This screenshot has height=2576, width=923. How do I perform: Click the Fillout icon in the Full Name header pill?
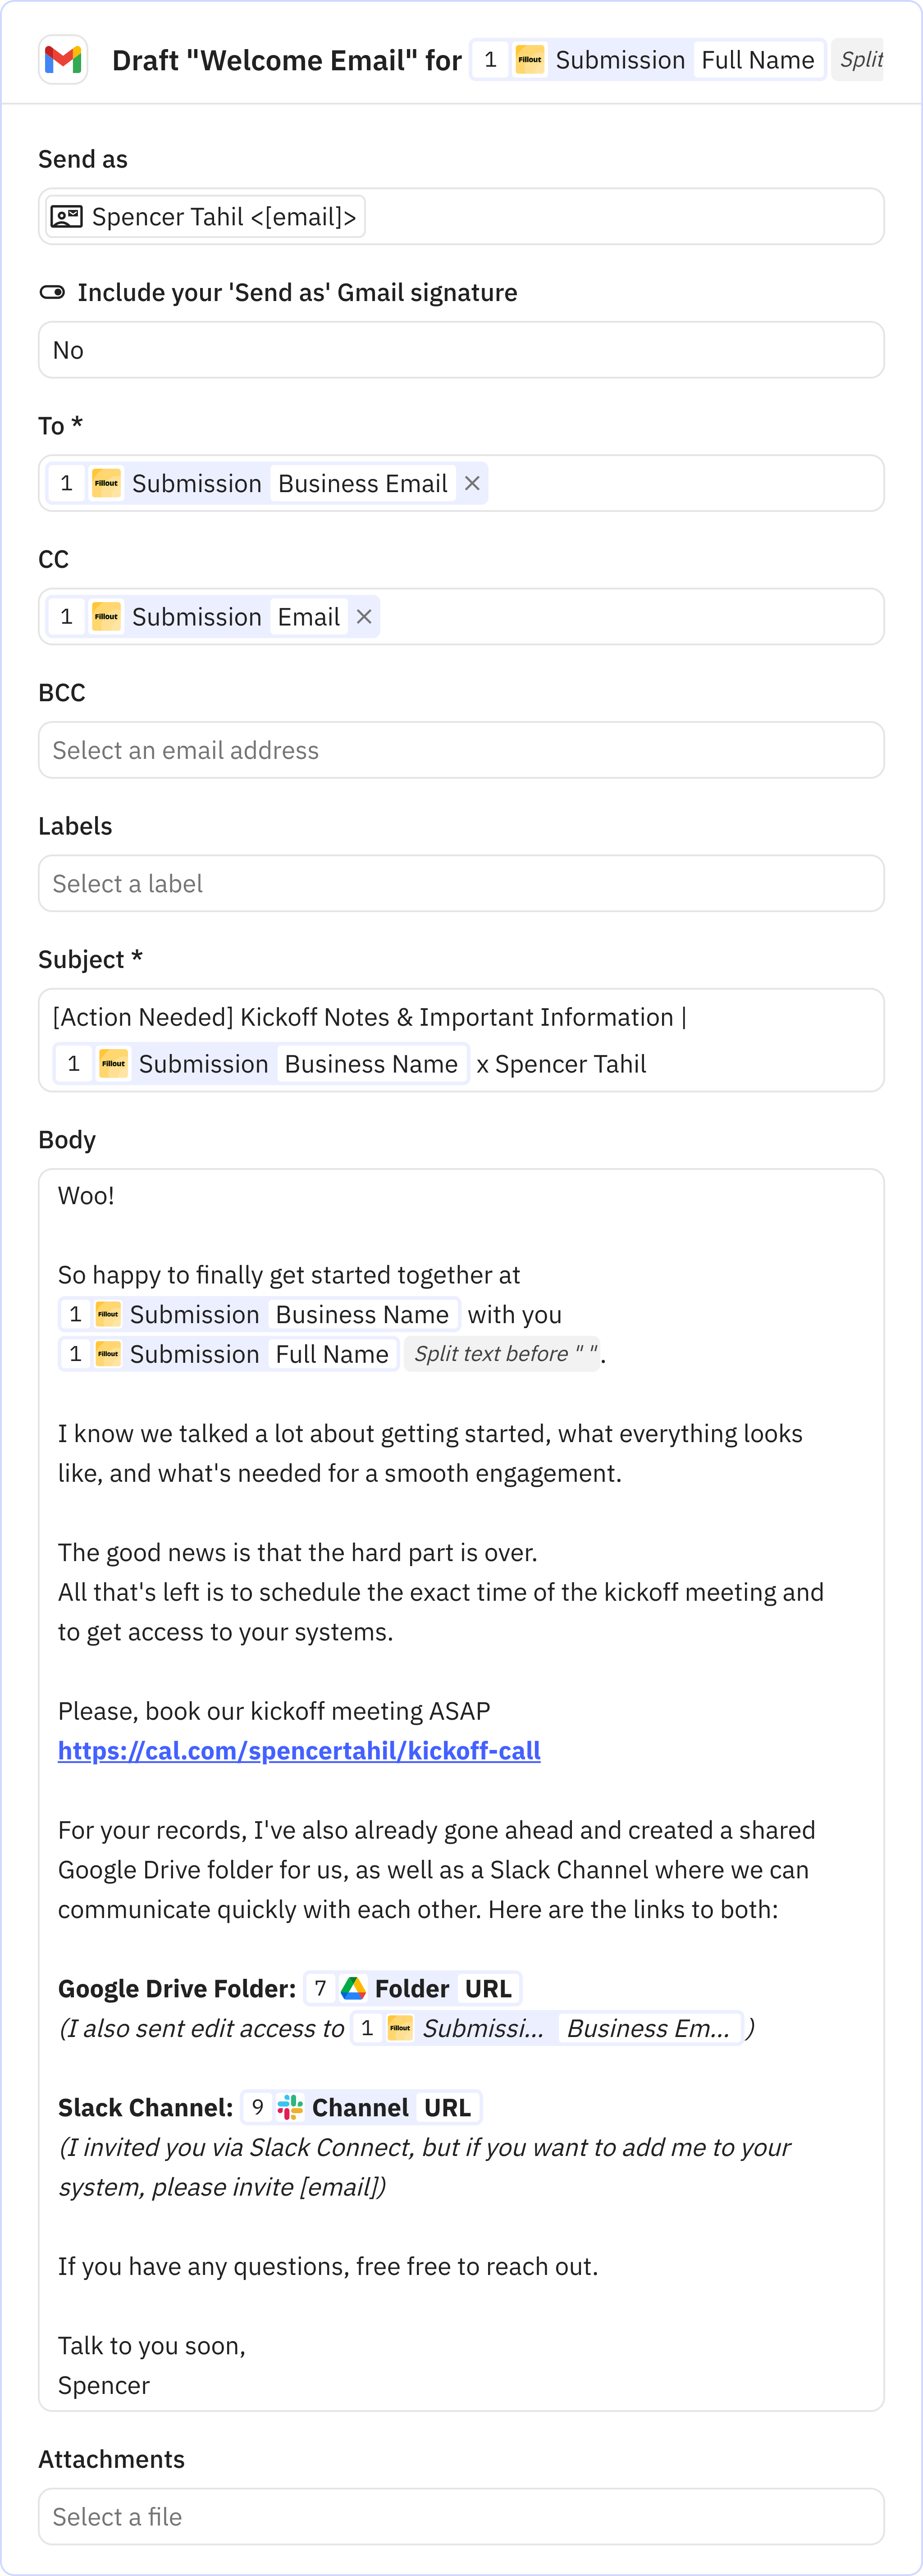530,60
